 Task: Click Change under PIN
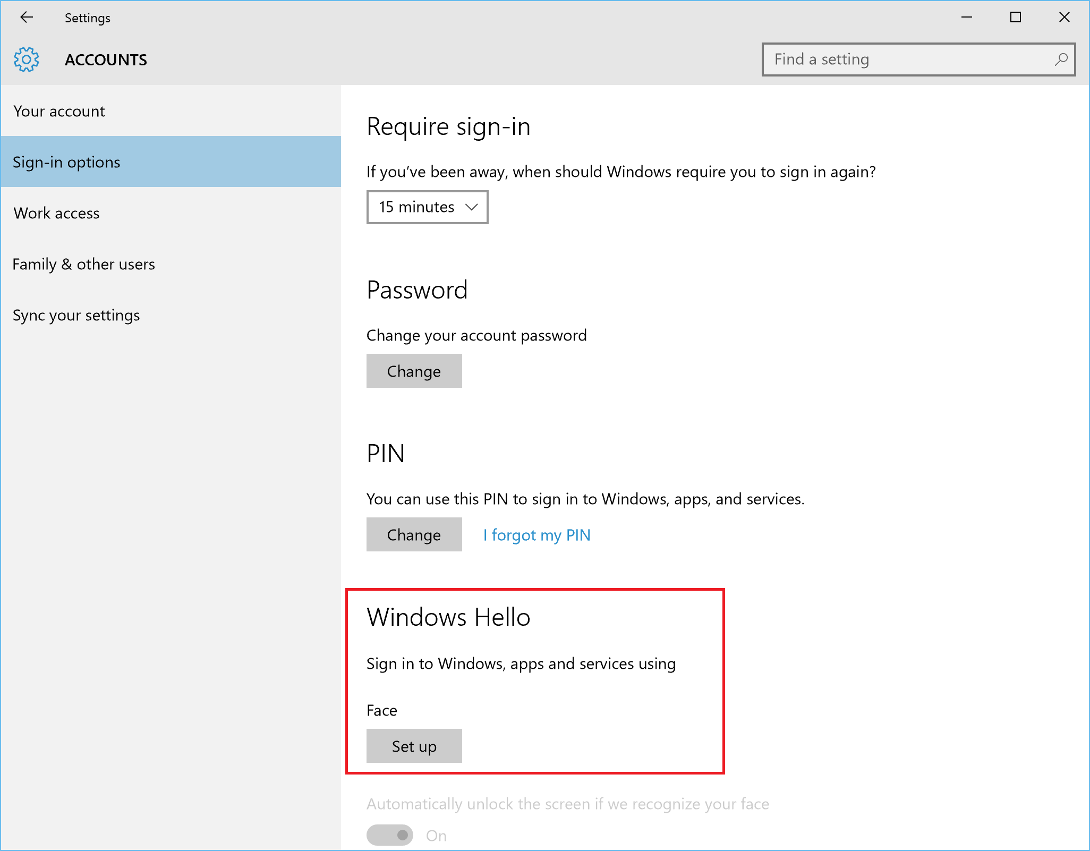pyautogui.click(x=414, y=534)
